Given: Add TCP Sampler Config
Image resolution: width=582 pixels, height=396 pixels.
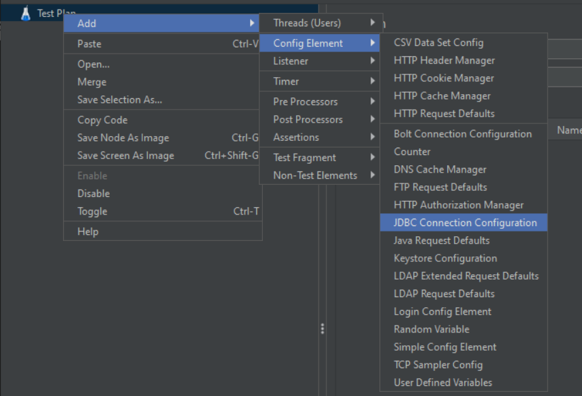Looking at the screenshot, I should point(463,366).
